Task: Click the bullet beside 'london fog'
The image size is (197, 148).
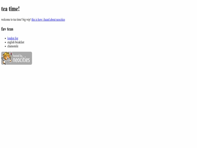Action: pos(5,38)
